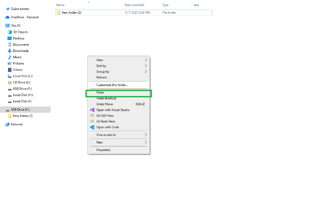The height and width of the screenshot is (198, 331).
Task: Open USB Drive (F:) under This PC
Action: 22,89
